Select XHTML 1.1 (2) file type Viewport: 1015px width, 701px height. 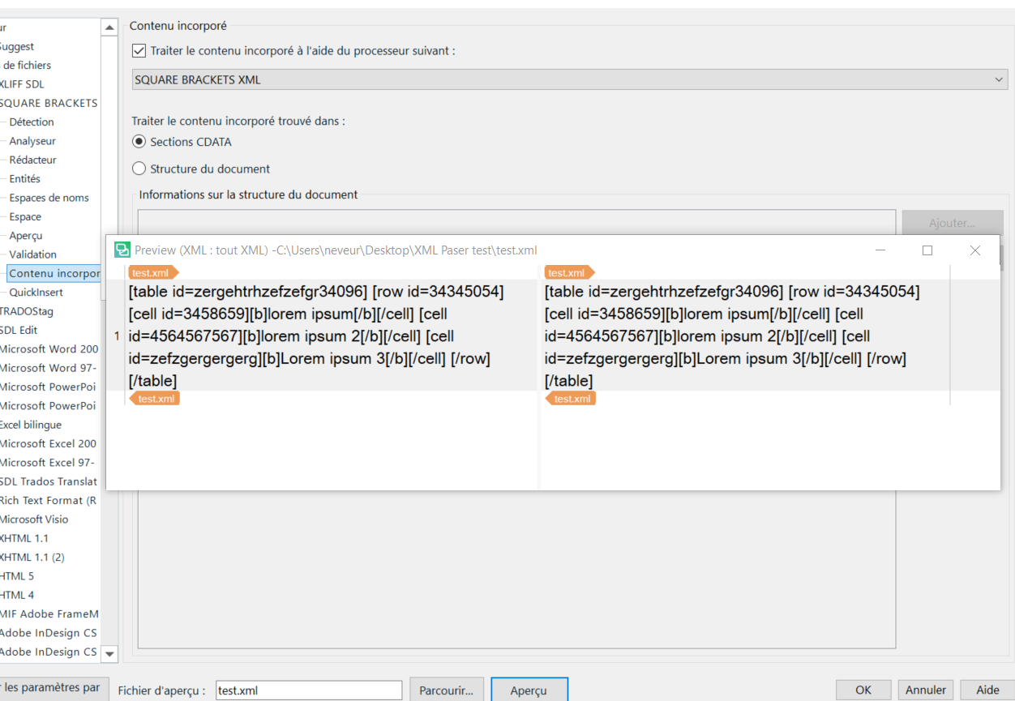(x=32, y=558)
